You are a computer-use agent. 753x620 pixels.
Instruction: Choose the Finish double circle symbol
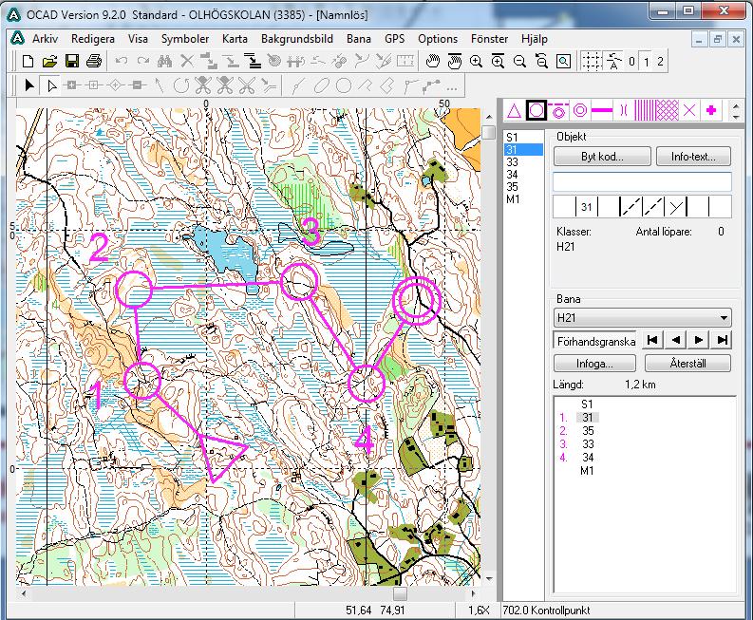tap(580, 111)
